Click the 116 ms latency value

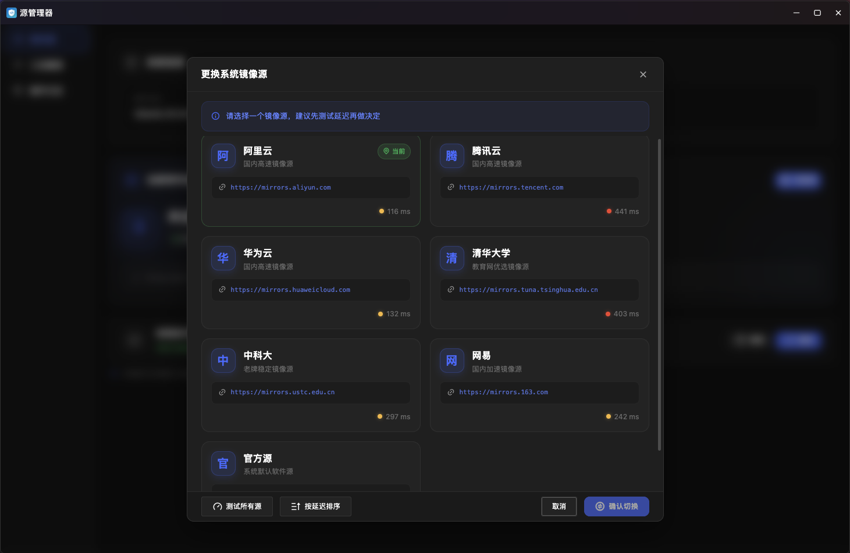[399, 211]
